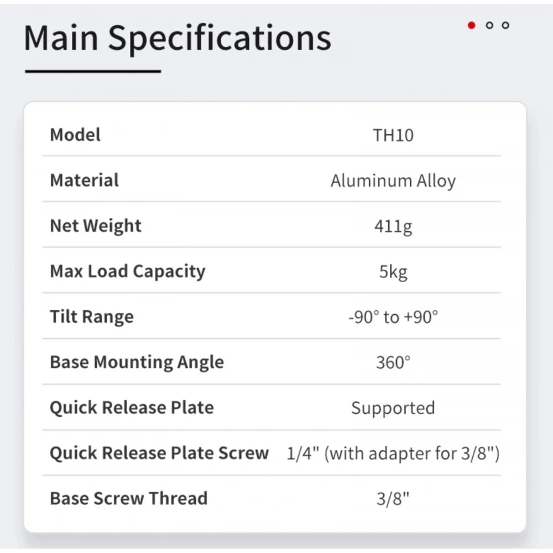
Task: Select the first red carousel dot
Action: (472, 25)
